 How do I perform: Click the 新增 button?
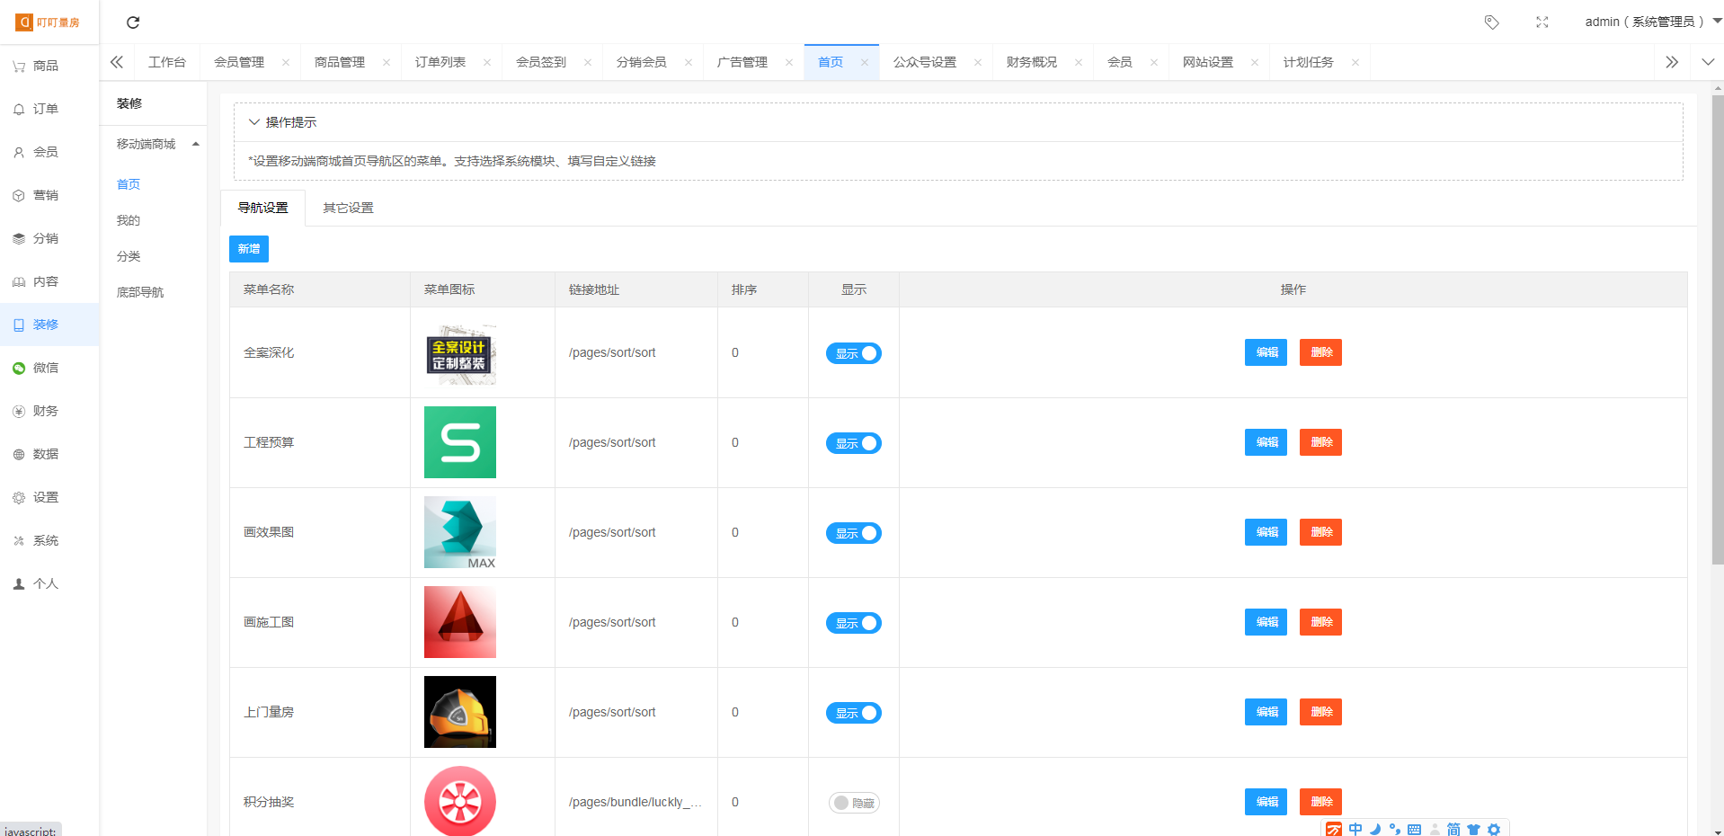(249, 249)
